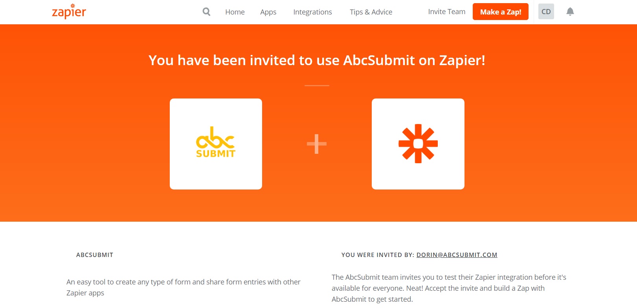The height and width of the screenshot is (308, 637).
Task: Open the CD account avatar
Action: coord(546,12)
